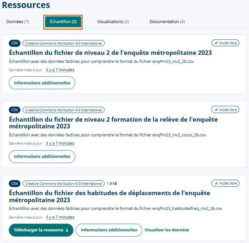Screen dimensions: 249x243
Task: Click Creative Commons license tag on first resource
Action: (63, 43)
